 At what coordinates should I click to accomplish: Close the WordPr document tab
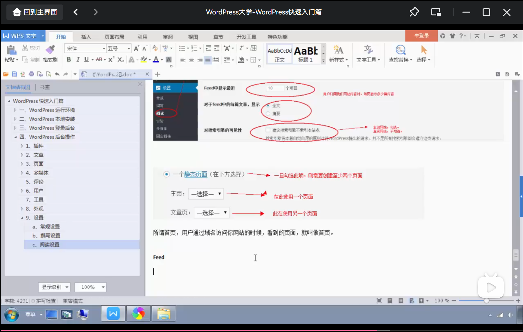click(147, 74)
